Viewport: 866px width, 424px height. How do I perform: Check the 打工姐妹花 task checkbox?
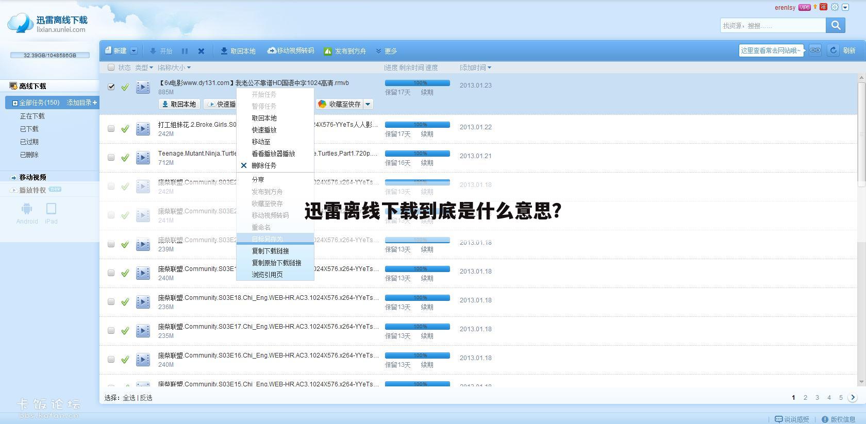(111, 128)
